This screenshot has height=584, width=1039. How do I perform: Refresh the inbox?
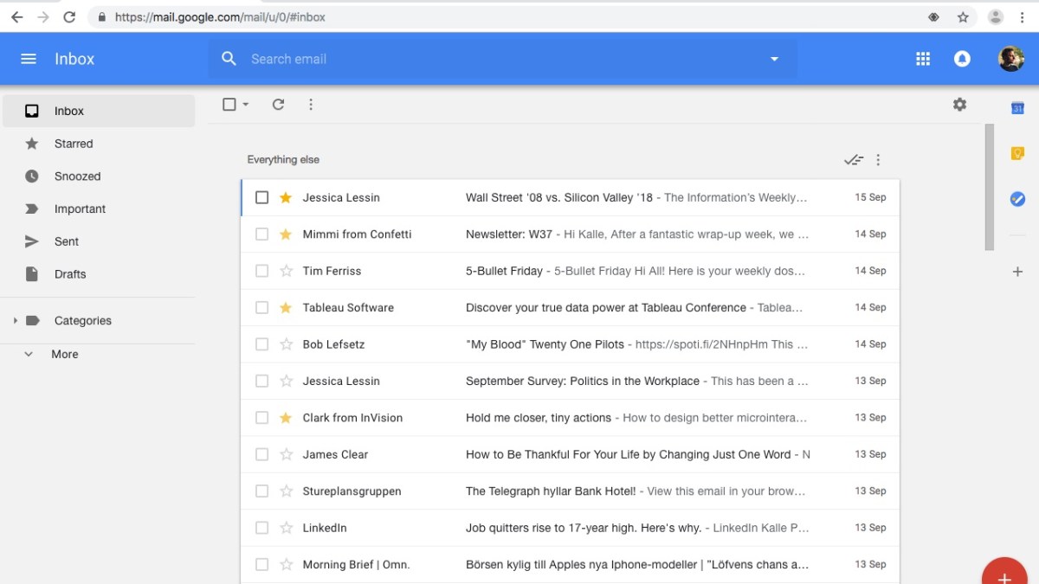click(278, 105)
